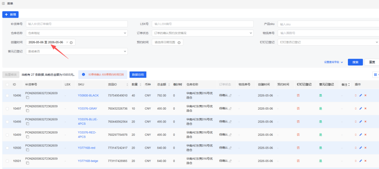Click the 订单状态 column header

point(225,84)
